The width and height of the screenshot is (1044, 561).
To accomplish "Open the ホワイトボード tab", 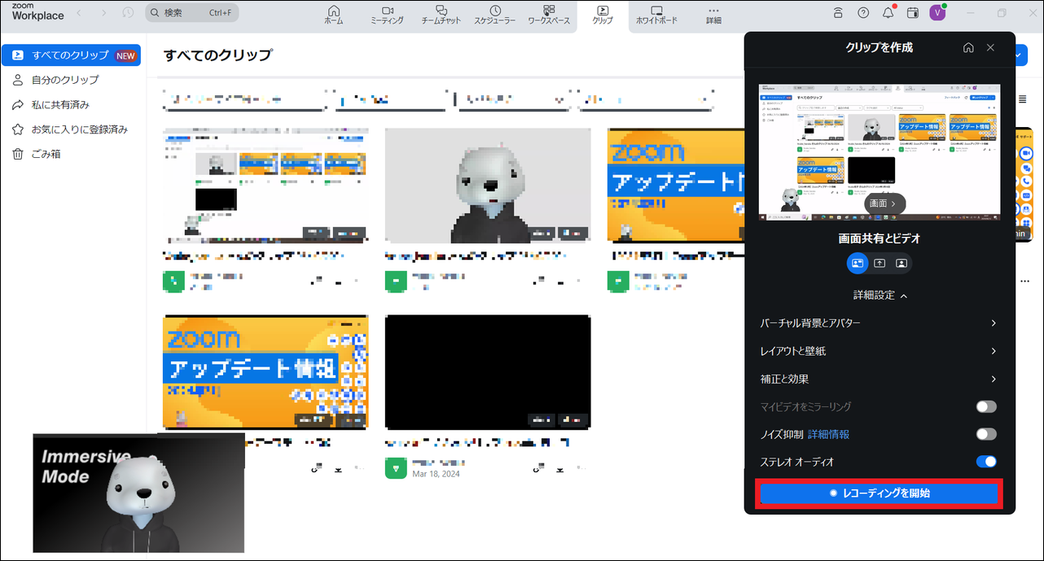I will [656, 15].
